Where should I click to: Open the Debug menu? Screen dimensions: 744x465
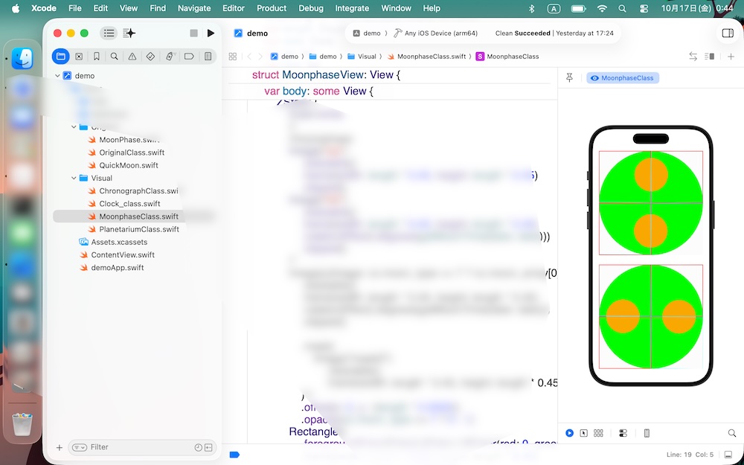311,8
